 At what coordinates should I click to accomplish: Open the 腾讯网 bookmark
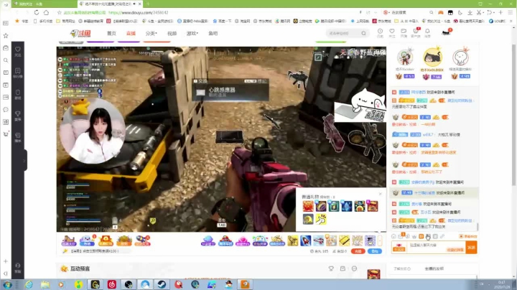283,21
